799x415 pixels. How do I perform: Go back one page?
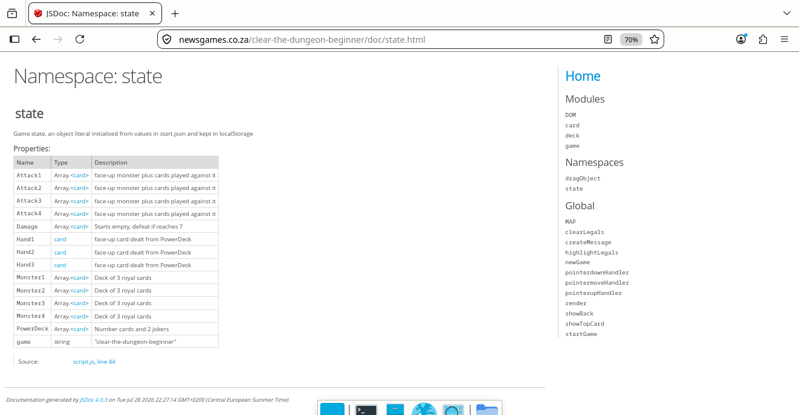36,39
